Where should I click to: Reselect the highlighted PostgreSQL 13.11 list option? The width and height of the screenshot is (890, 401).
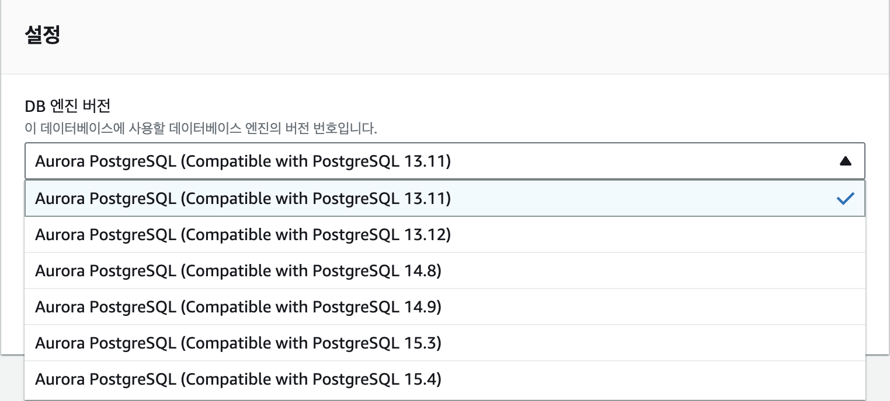coord(242,199)
